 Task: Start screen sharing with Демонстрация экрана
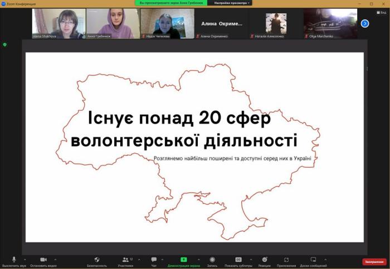[x=183, y=260]
